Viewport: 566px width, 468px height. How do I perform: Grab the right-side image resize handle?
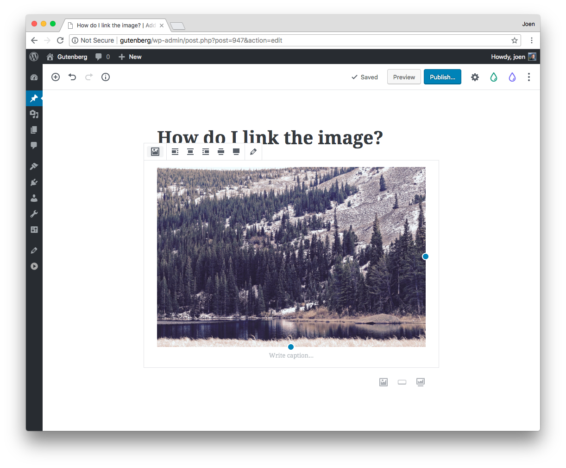(426, 256)
